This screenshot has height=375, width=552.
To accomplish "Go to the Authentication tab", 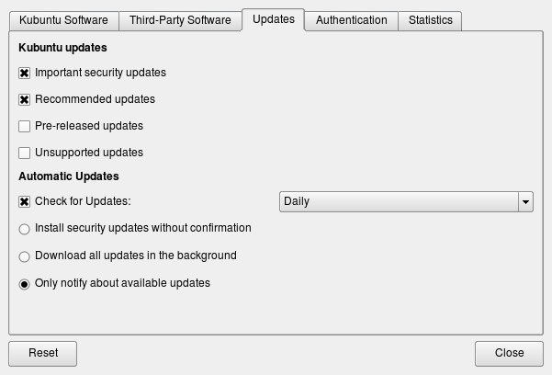I will [352, 20].
